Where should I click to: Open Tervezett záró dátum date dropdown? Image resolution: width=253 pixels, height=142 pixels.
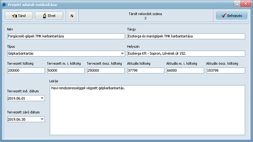42,119
